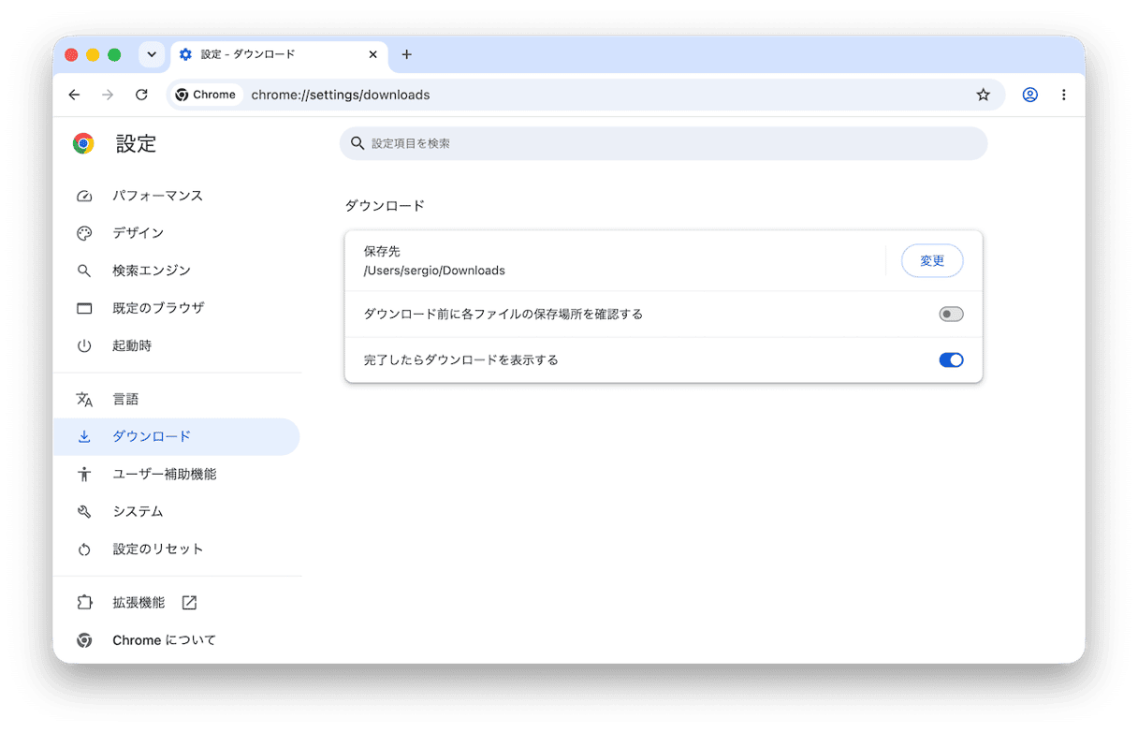
Task: Close the 設定 - ダウンロード tab
Action: pyautogui.click(x=373, y=54)
